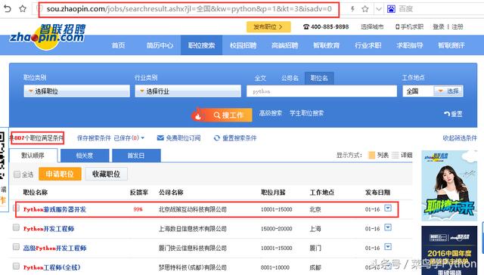Open 手机求职 mobile link
This screenshot has width=484, height=275.
pyautogui.click(x=409, y=27)
